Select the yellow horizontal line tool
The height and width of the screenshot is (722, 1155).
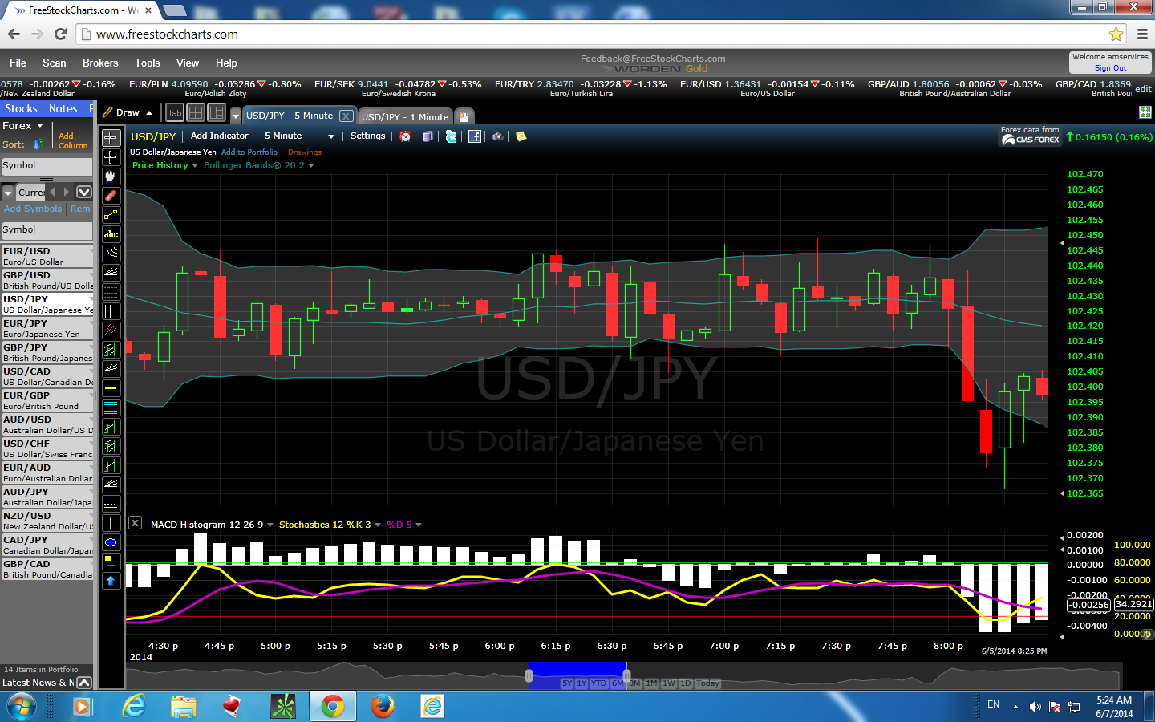tap(111, 388)
